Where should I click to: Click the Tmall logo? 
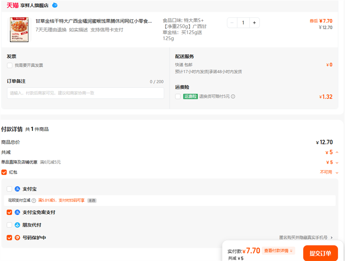(x=13, y=5)
